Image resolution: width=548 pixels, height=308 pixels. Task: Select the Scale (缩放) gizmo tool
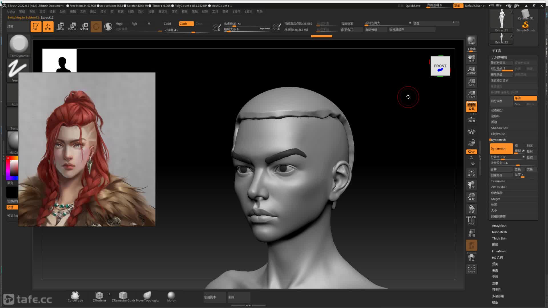point(72,27)
